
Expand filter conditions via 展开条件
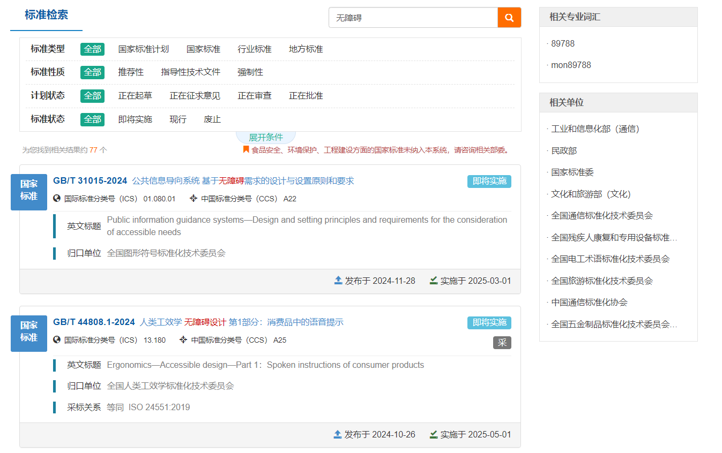point(265,137)
